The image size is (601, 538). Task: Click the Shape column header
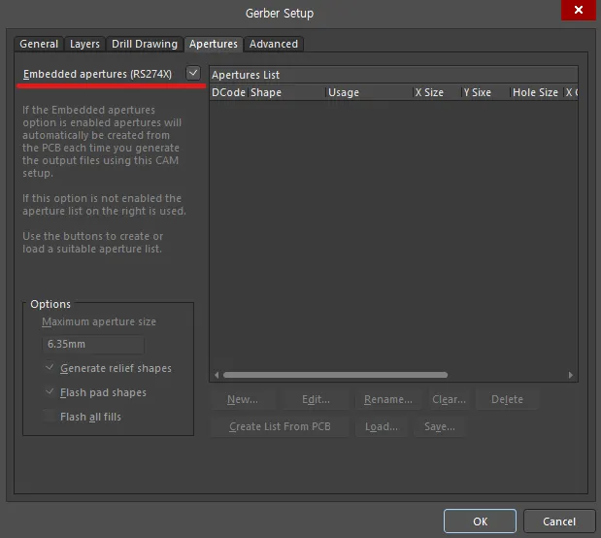tap(287, 92)
